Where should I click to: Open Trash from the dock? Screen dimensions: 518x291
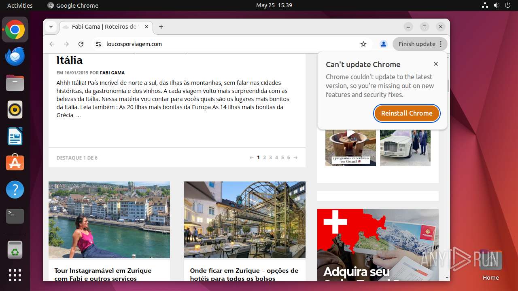15,250
